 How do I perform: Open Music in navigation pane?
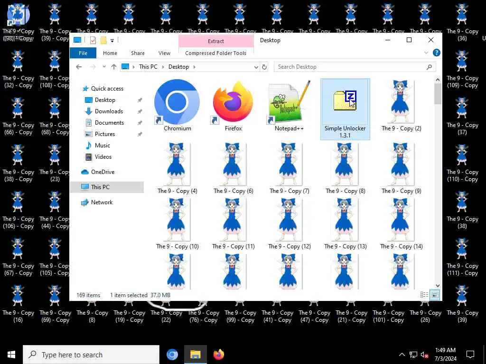coord(103,146)
